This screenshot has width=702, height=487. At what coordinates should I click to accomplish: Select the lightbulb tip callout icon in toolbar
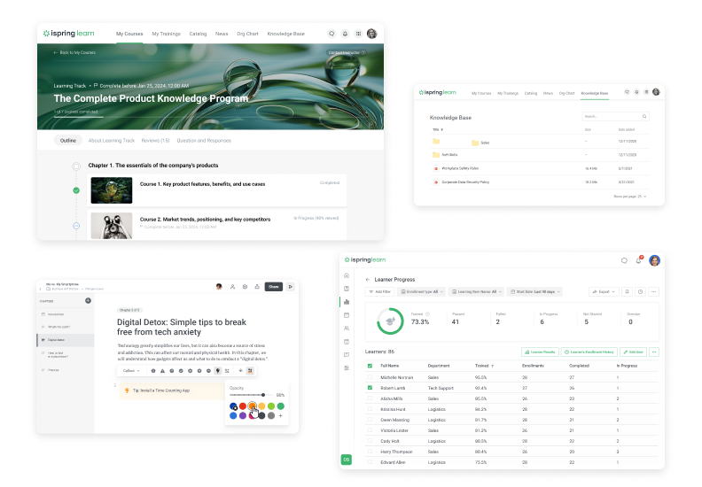(217, 371)
